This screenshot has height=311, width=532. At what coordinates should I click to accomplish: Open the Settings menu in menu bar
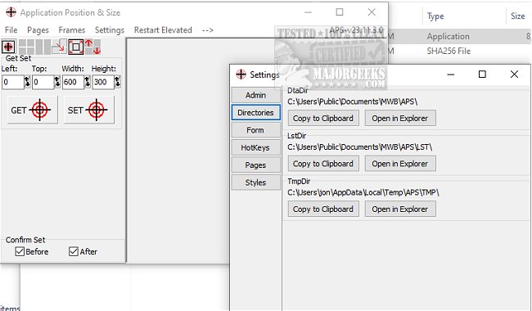coord(110,29)
